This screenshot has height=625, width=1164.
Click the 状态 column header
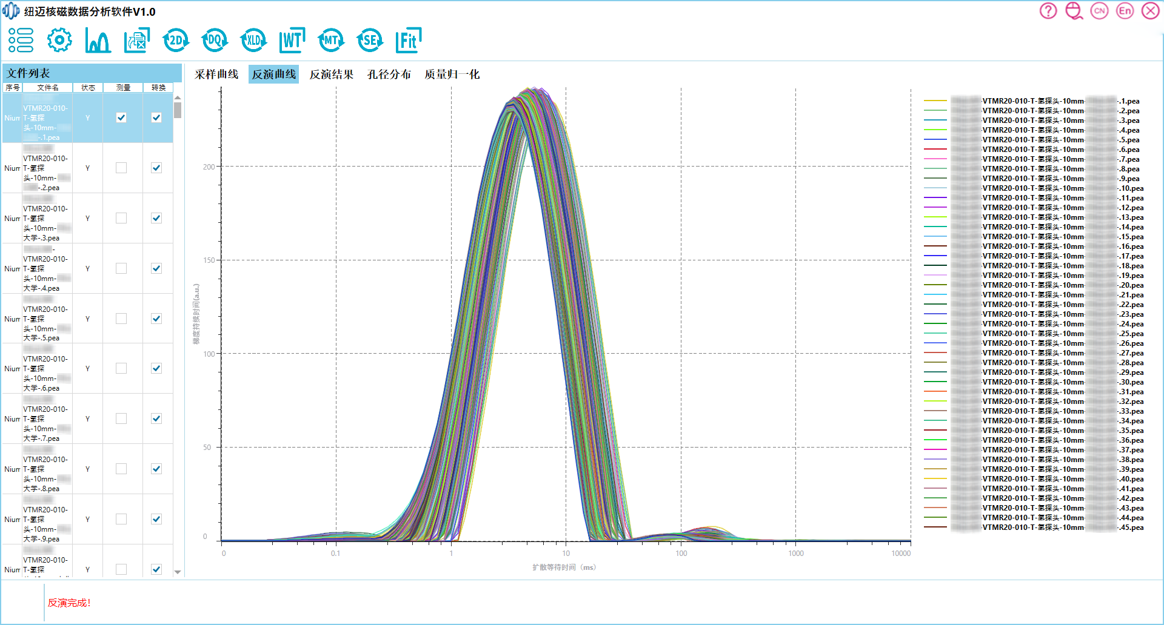point(88,88)
